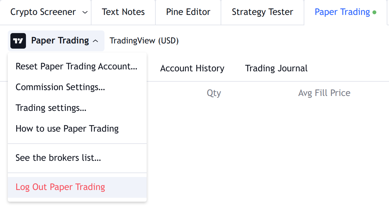
Task: Open the Pine Editor tab
Action: 188,12
